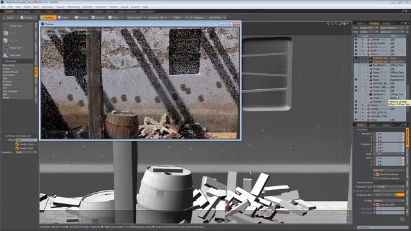Open the Help menu
The image size is (411, 231).
(144, 7)
